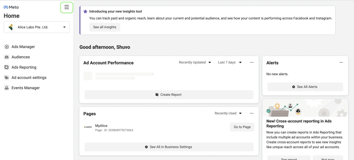Open the Recently Updated dropdown

(195, 63)
